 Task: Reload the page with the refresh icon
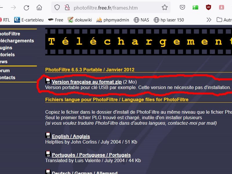(26, 8)
